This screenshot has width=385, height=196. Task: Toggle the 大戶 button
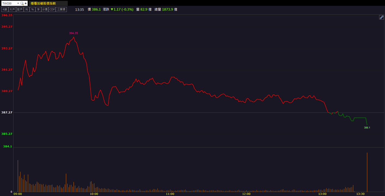click(x=12, y=10)
